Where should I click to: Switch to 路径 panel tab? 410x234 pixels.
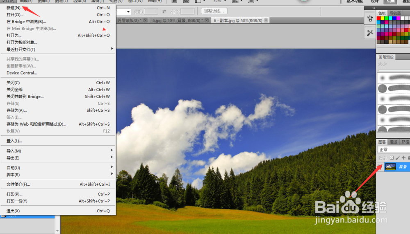405,142
